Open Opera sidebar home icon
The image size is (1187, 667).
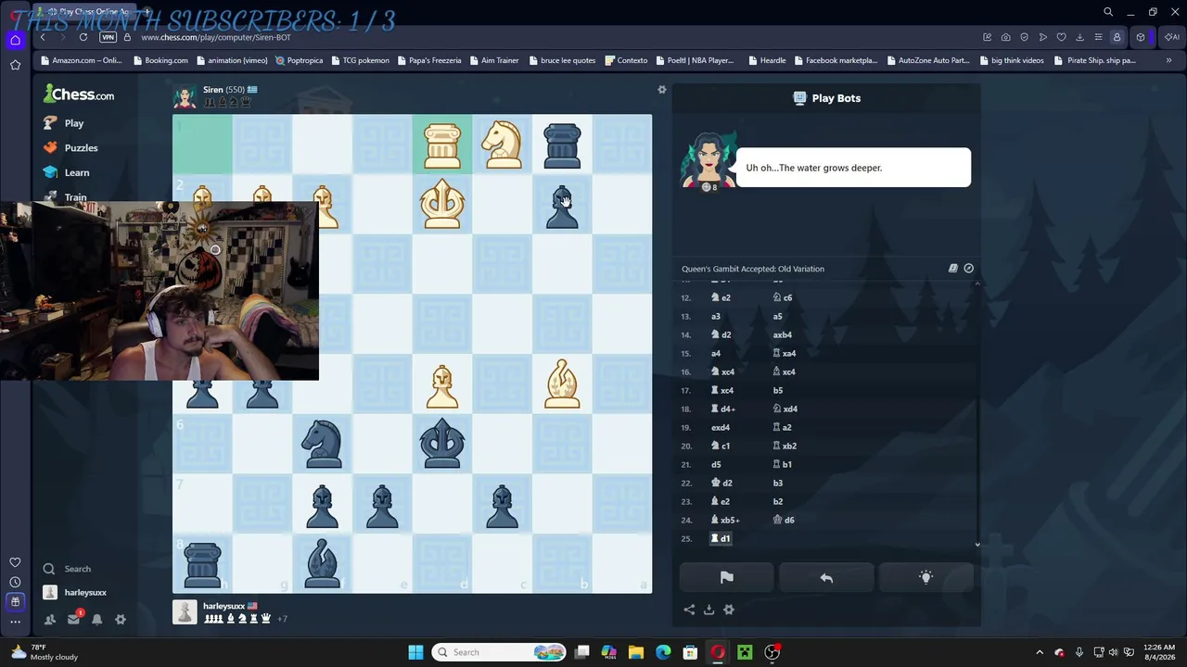tap(16, 40)
